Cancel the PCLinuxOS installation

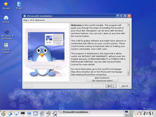point(125,86)
